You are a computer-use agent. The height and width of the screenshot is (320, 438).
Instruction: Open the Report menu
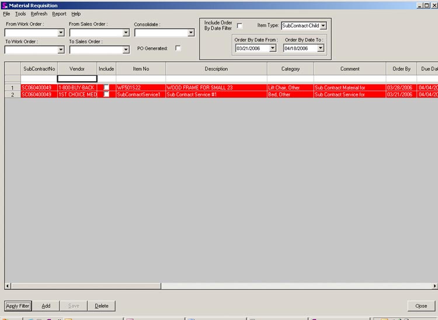coord(59,13)
